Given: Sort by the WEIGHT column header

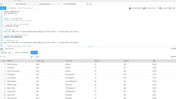Looking at the screenshot, I should tap(126, 61).
